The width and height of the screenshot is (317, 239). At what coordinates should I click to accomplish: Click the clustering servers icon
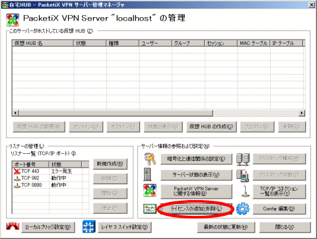tap(243, 159)
